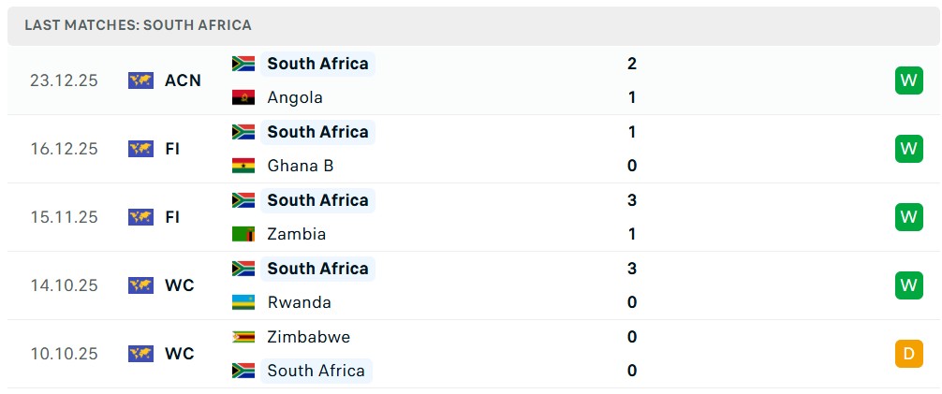Open Zimbabwe team link
This screenshot has width=942, height=394.
(x=309, y=337)
